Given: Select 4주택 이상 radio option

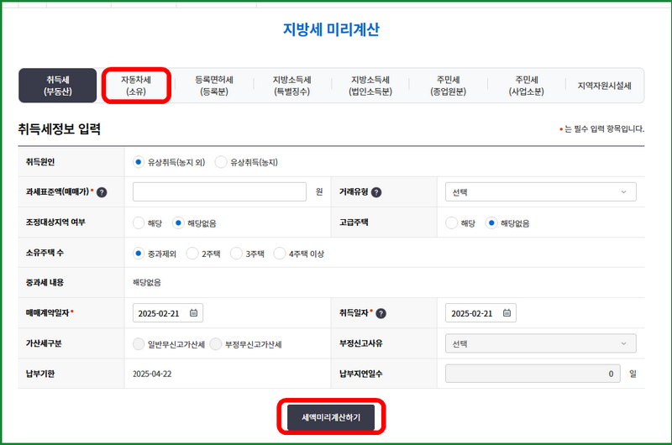Looking at the screenshot, I should pyautogui.click(x=280, y=254).
